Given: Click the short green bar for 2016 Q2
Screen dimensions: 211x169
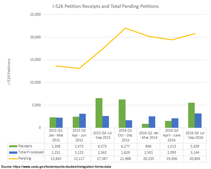Looking at the screenshot, I should (x=145, y=126).
